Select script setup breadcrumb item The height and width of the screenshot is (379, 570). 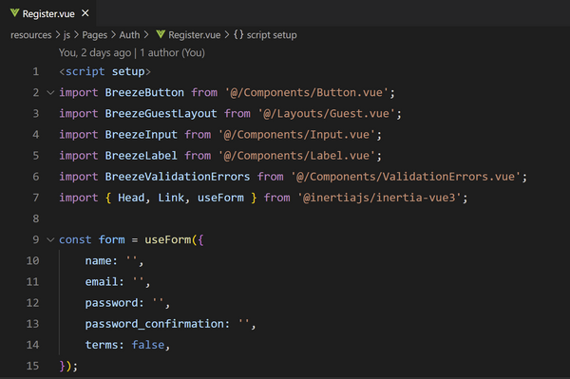click(272, 35)
